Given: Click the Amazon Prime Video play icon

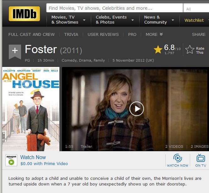Looking at the screenshot, I should coord(11,160).
